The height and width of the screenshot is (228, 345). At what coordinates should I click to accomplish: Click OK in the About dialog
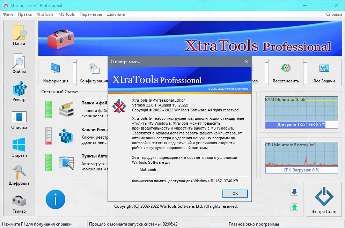235,193
